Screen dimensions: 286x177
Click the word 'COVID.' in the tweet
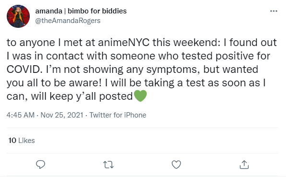coord(24,69)
